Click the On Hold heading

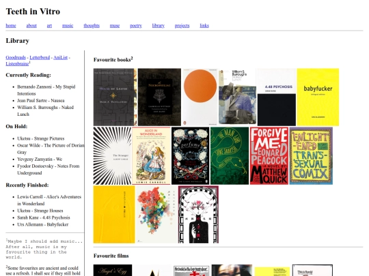16,126
